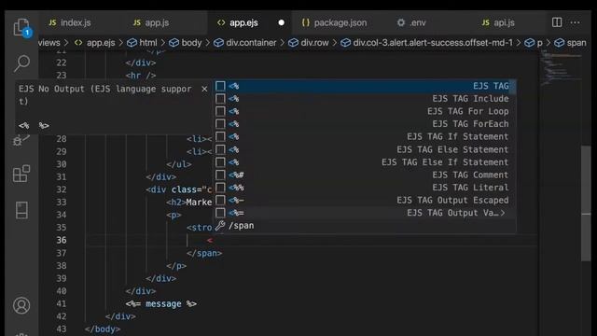Click the <h2> tag on line 33

[x=176, y=202]
